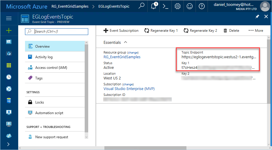Image resolution: width=272 pixels, height=150 pixels.
Task: Open Access control (IAM) item
Action: [x=51, y=68]
